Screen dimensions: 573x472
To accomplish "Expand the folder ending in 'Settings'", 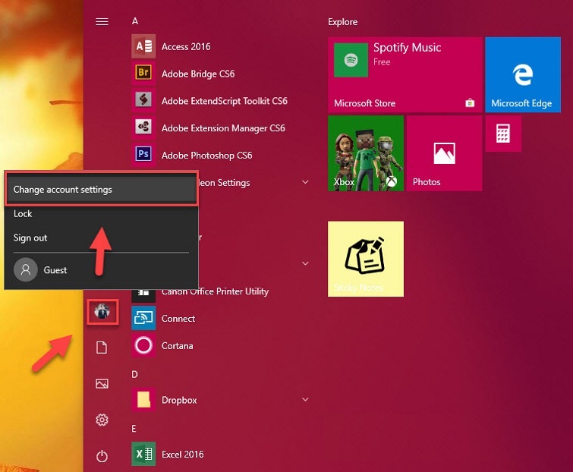I will click(306, 182).
